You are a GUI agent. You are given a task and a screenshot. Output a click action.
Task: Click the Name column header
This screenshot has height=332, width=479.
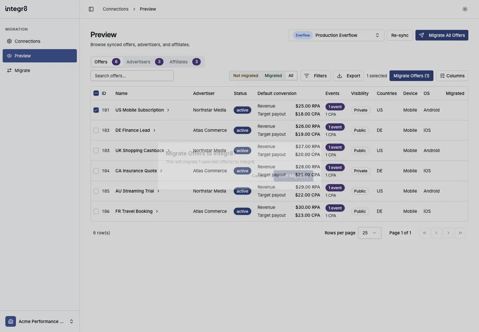pos(121,93)
